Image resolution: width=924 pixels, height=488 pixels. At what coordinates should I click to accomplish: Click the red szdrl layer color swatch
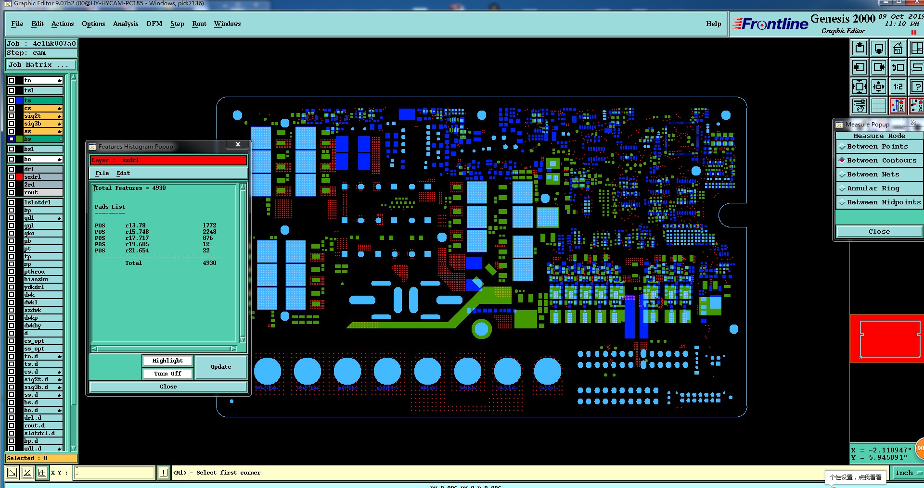pyautogui.click(x=19, y=177)
